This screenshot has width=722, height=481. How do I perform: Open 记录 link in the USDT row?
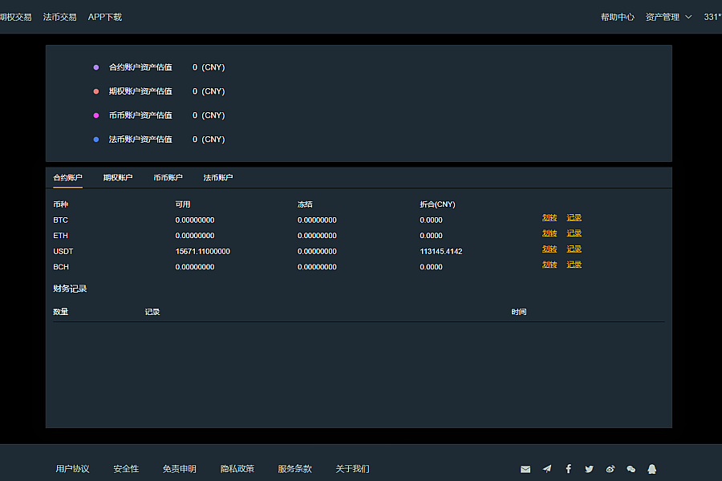(574, 249)
